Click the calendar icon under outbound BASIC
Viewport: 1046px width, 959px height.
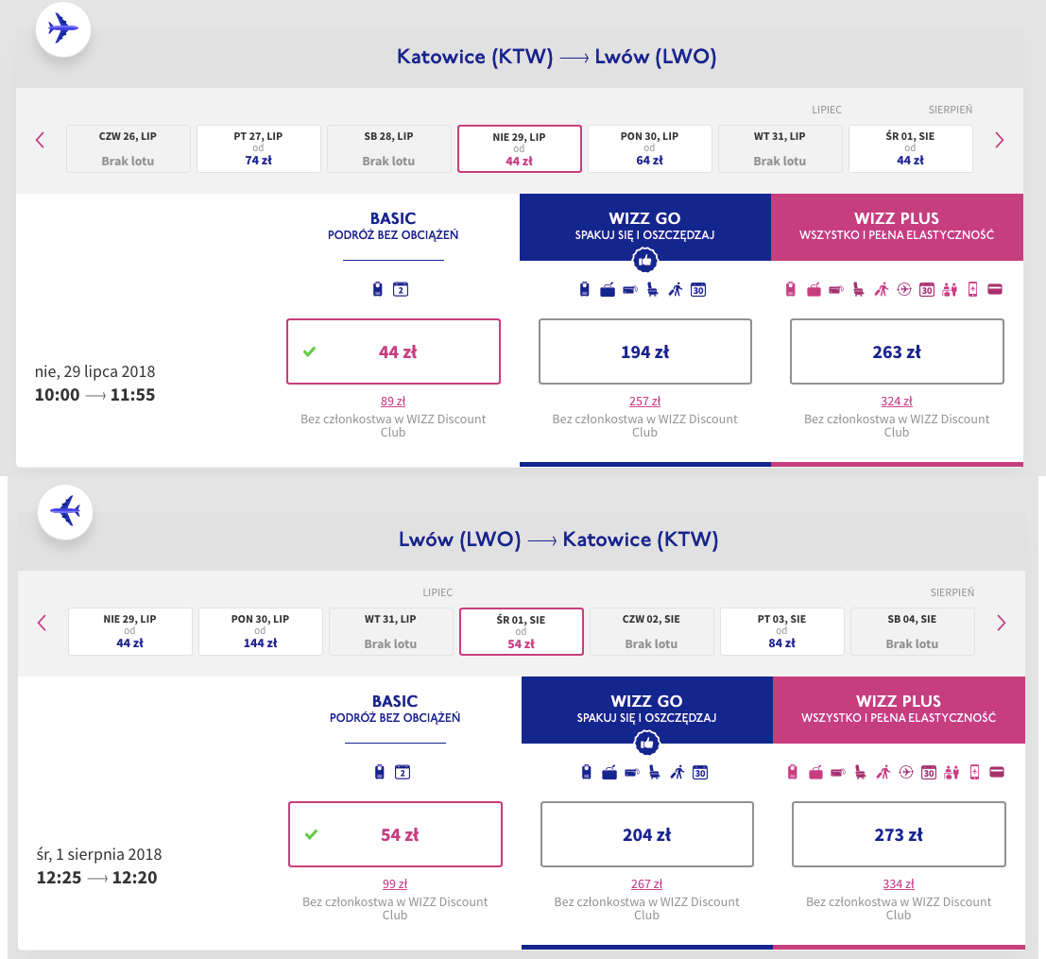[x=401, y=289]
